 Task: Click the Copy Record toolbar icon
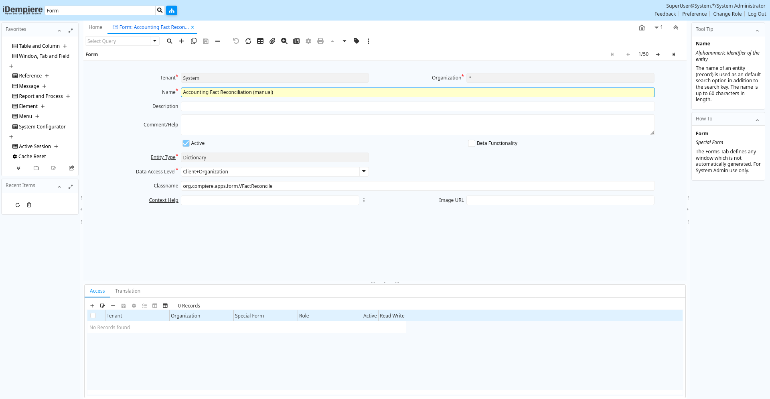pyautogui.click(x=194, y=41)
